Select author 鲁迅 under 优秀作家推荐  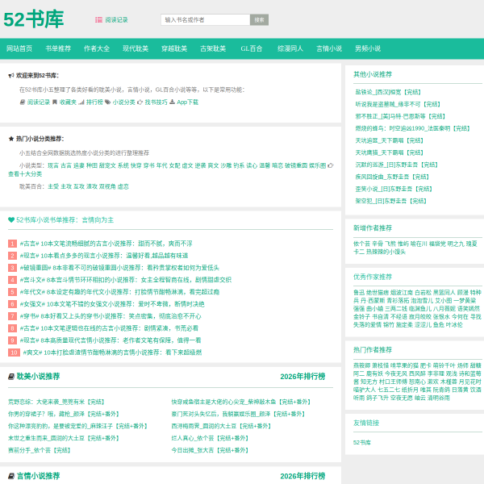pyautogui.click(x=359, y=292)
